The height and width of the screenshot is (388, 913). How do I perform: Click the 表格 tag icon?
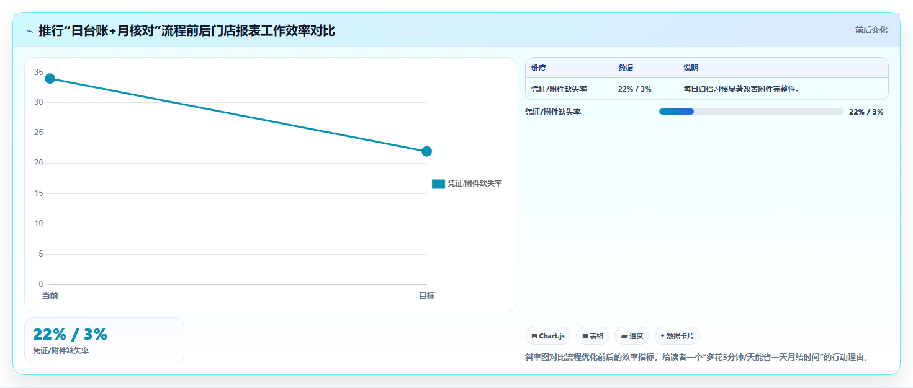pos(585,336)
